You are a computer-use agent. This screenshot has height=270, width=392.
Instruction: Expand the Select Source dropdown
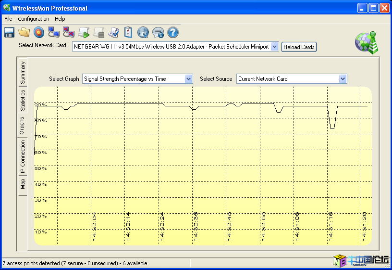coord(343,79)
